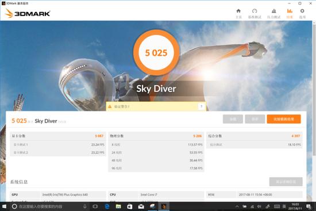Click the volume icon in system tray
316x211 pixels.
coord(259,206)
